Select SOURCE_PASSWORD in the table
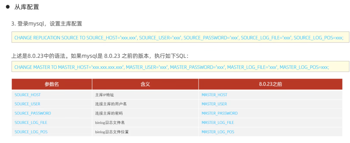This screenshot has height=143, width=350. tap(33, 113)
